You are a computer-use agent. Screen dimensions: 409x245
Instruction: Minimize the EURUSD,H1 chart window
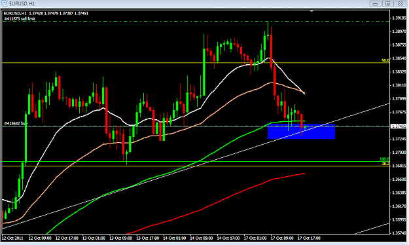[375, 4]
